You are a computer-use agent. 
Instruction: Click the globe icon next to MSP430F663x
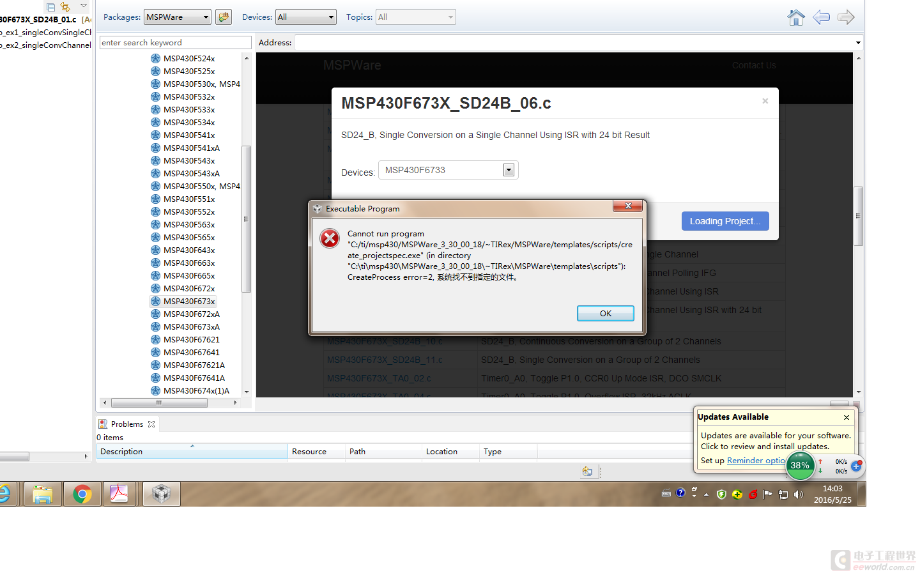click(155, 263)
